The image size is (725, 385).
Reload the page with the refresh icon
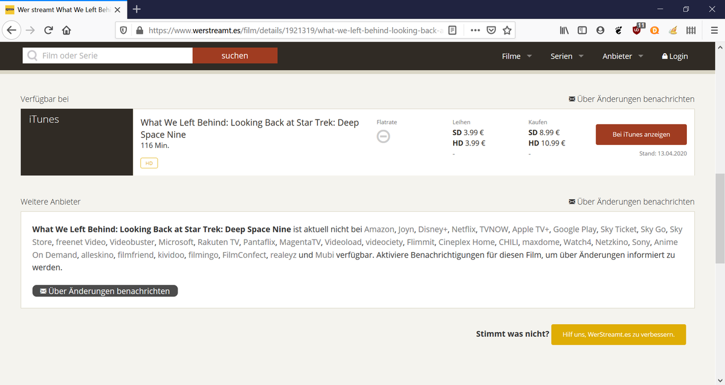(x=48, y=30)
